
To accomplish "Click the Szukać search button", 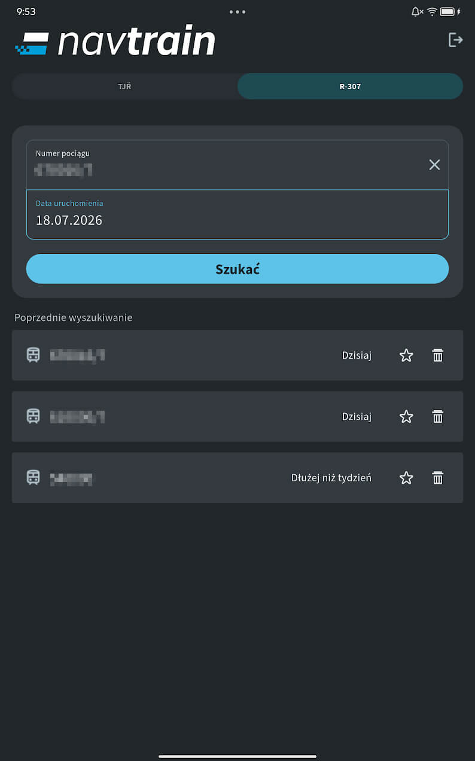I will (x=237, y=269).
